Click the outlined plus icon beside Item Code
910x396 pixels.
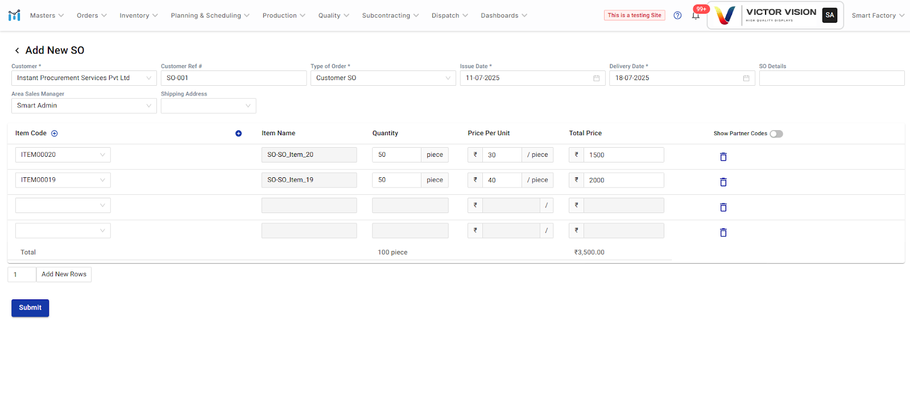coord(55,134)
